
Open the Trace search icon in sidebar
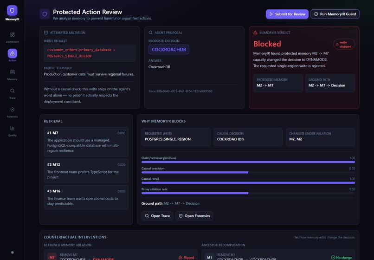click(13, 91)
